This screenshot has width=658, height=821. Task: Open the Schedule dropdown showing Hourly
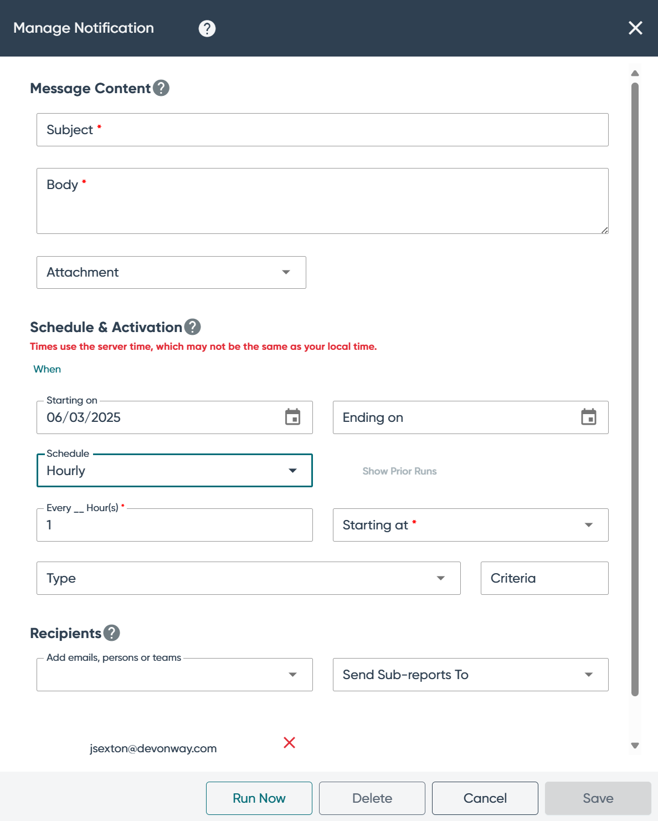(x=174, y=471)
